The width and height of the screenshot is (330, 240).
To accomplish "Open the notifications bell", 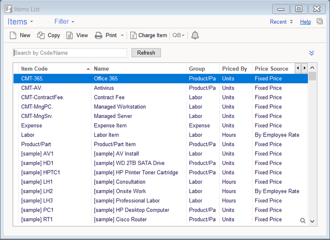I will tap(195, 35).
